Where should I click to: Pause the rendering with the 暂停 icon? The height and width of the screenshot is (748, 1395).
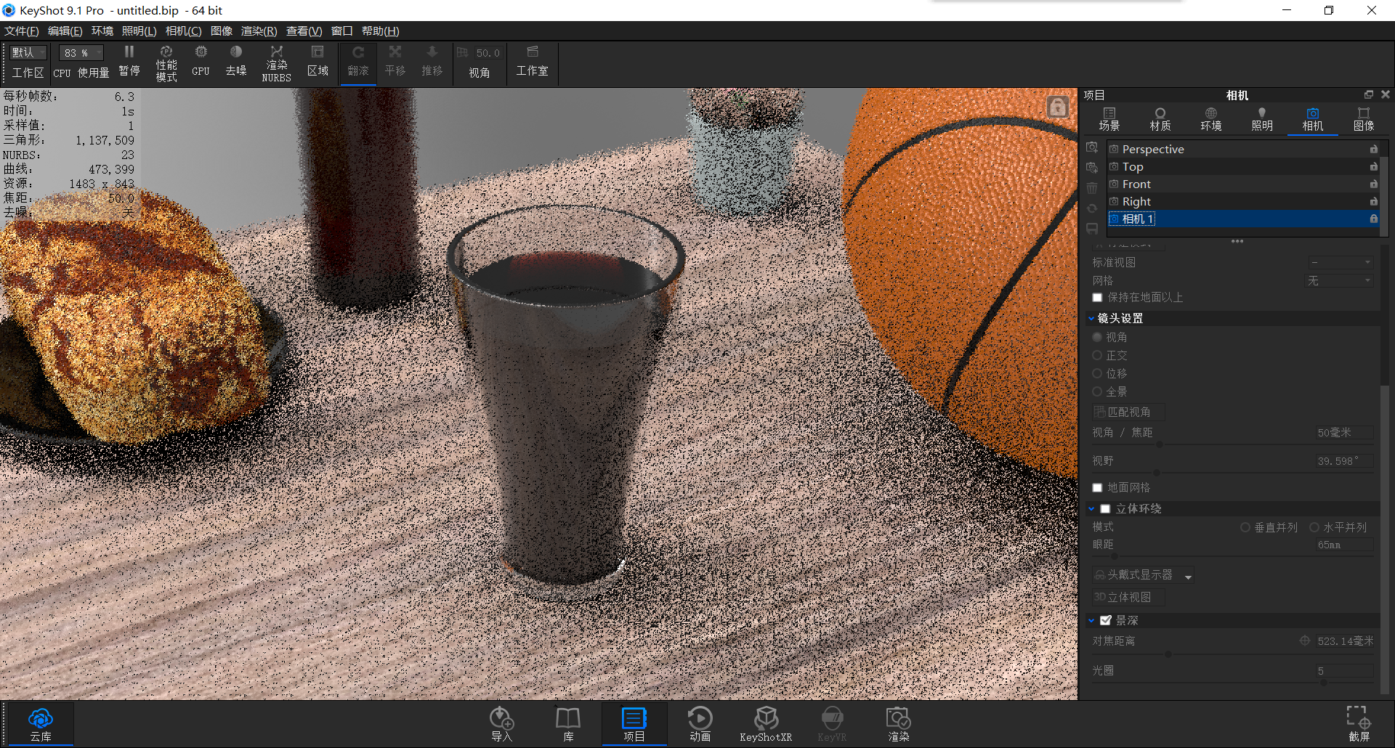pyautogui.click(x=129, y=62)
